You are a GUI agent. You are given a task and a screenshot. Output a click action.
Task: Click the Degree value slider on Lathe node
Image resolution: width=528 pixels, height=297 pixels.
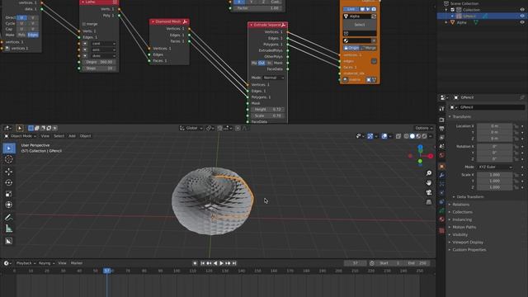coord(99,63)
